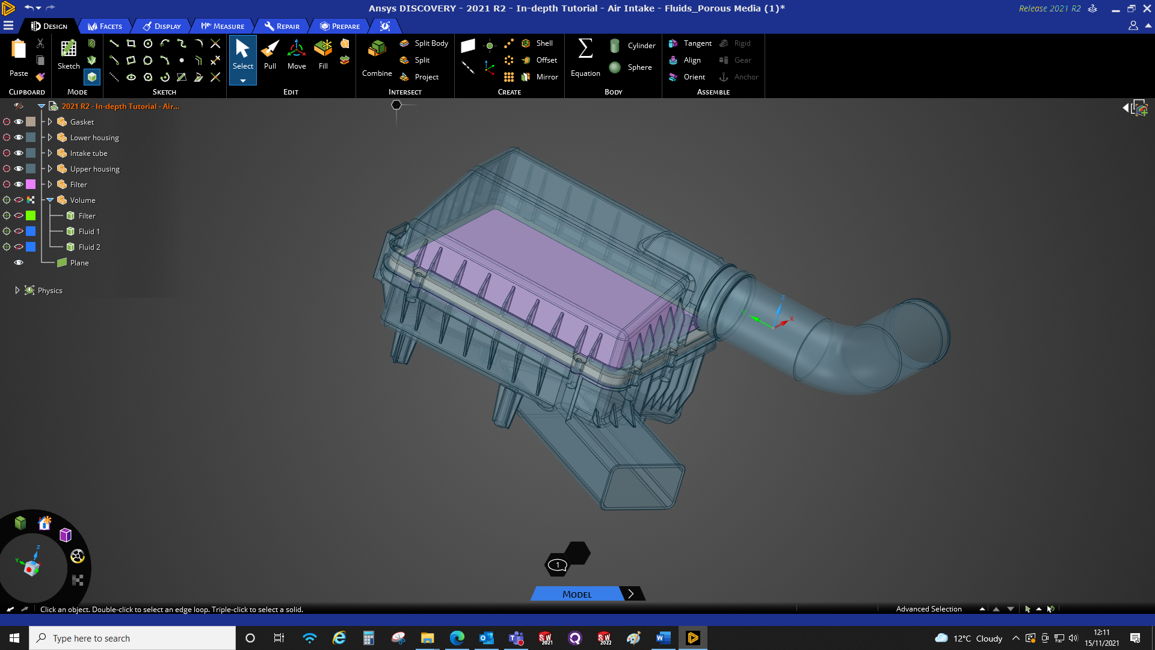Expand the Upper housing node
Image resolution: width=1155 pixels, height=650 pixels.
point(50,169)
